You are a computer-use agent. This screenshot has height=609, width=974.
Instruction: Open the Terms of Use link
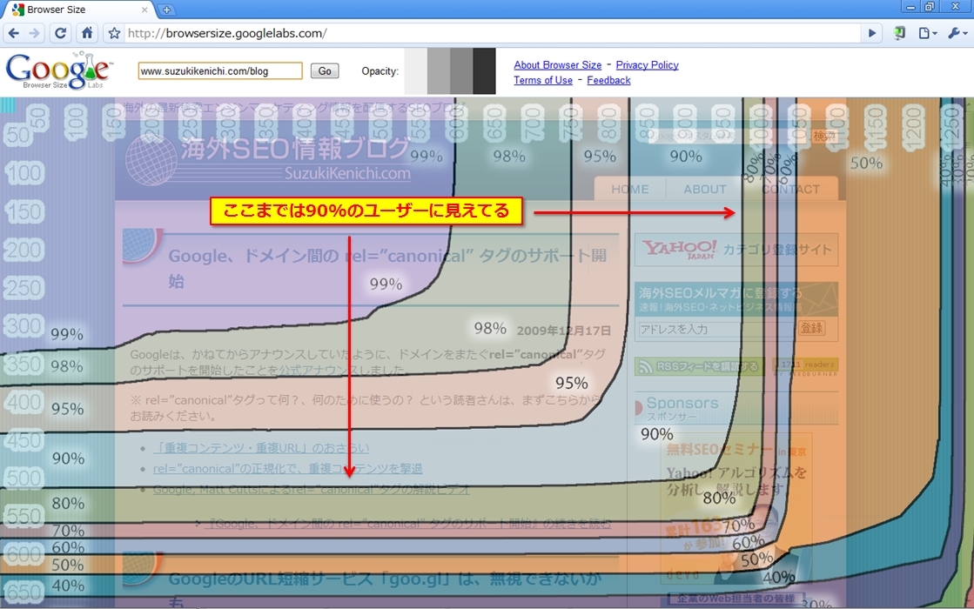(543, 80)
